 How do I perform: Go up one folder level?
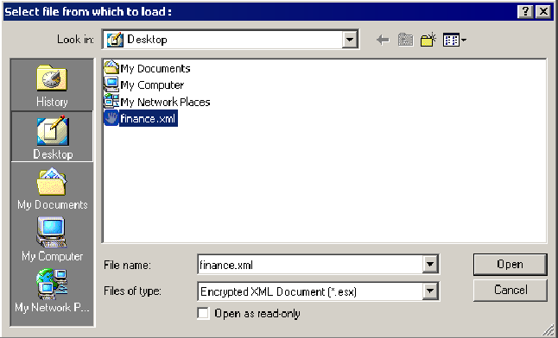click(x=406, y=40)
